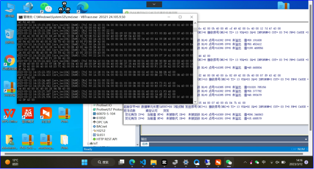Image resolution: width=314 pixels, height=169 pixels.
Task: Open the 输出 panel dropdown arrow
Action: [x=306, y=139]
